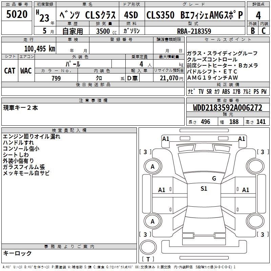Click the circled A on the upper left wheel
This screenshot has height=271, width=271.
(152, 166)
